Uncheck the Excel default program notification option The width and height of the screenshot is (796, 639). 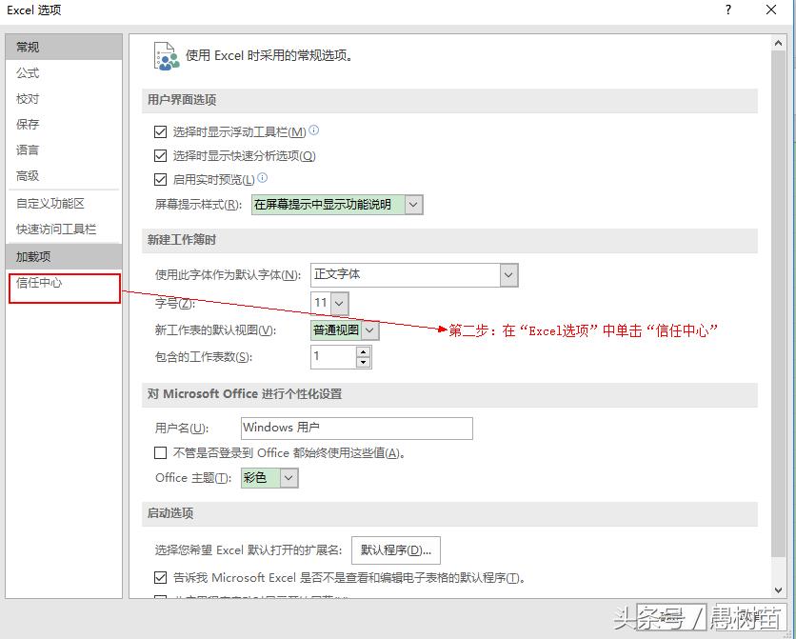[161, 577]
